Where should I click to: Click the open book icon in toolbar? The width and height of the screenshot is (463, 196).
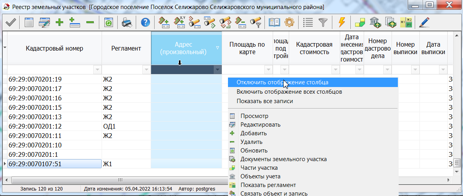[x=274, y=22]
